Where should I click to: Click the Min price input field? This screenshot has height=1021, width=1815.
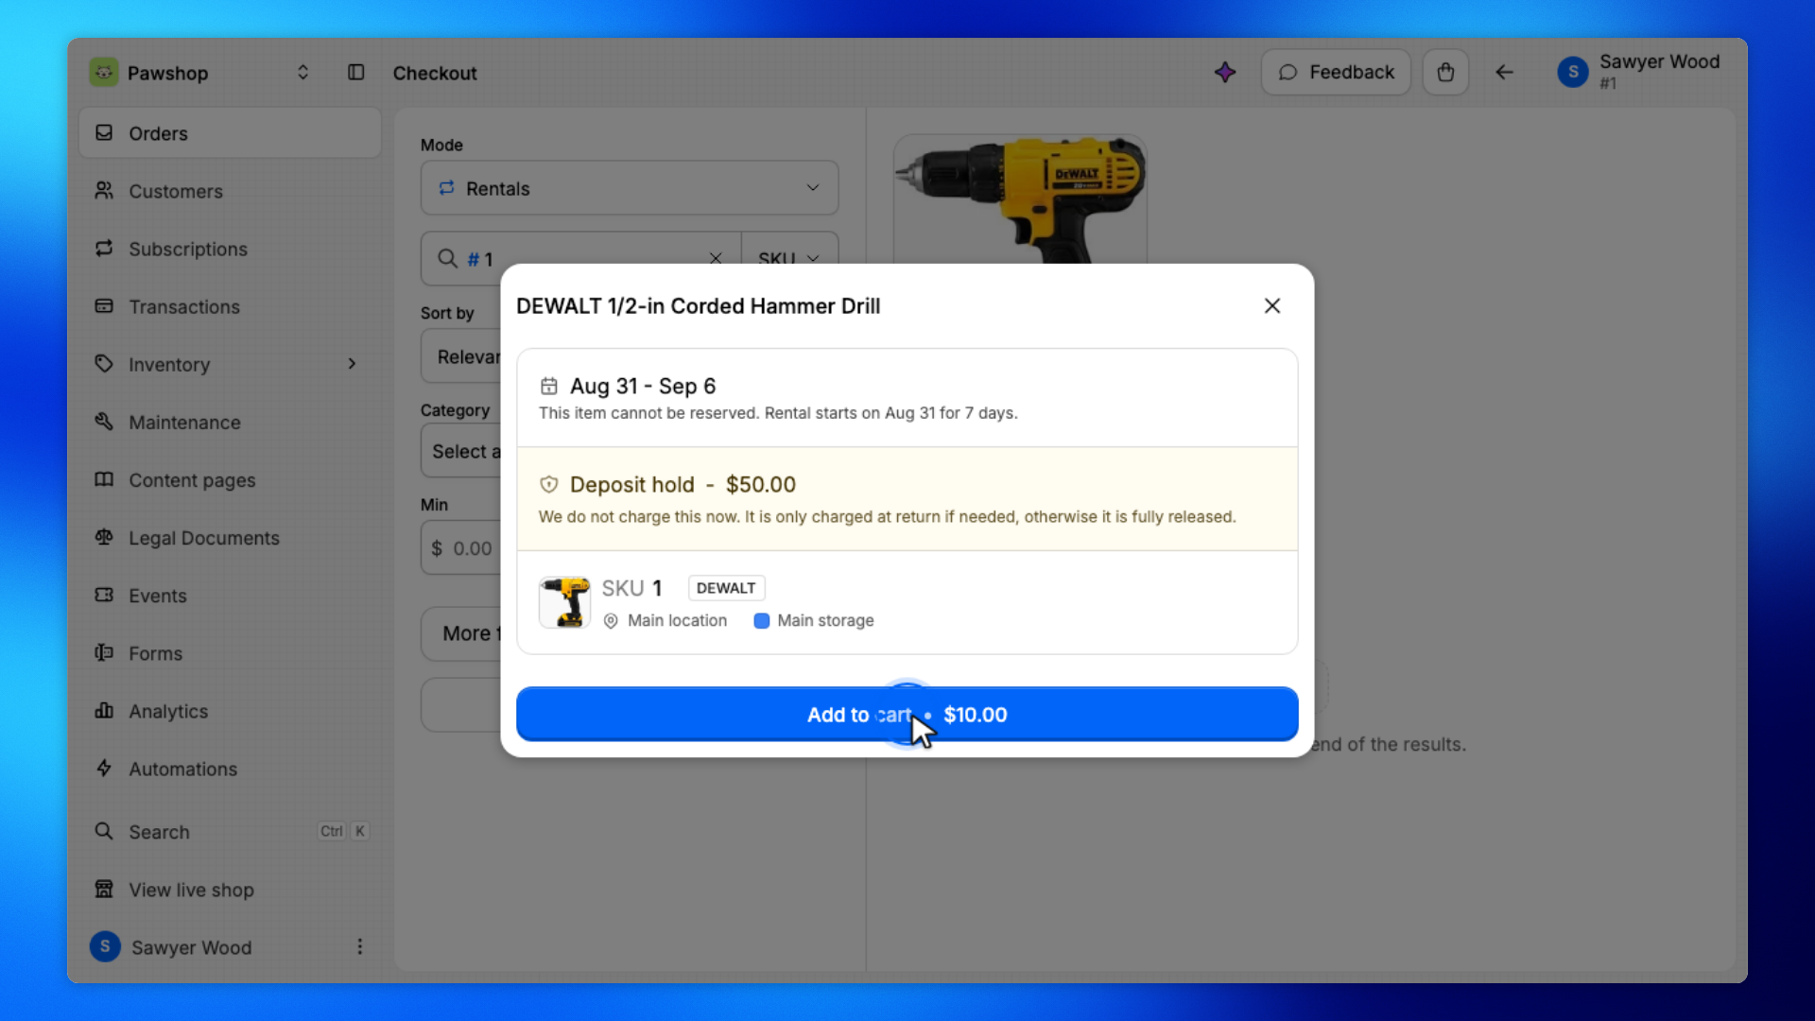[461, 548]
